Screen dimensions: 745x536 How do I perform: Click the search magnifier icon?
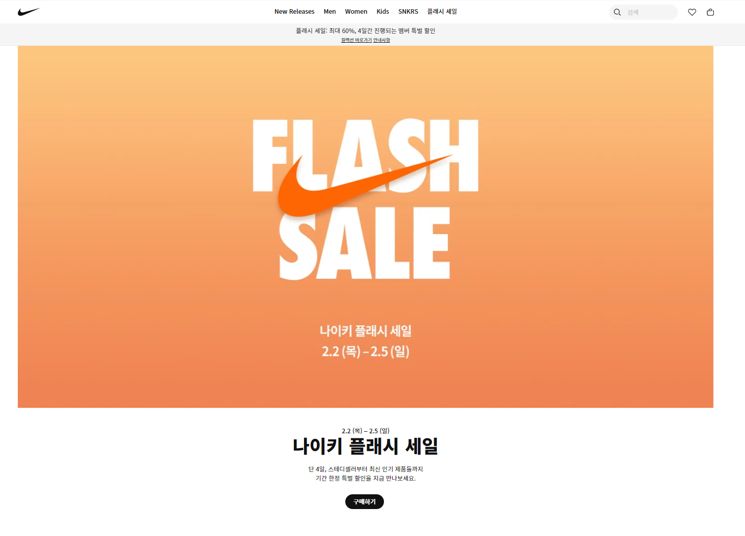[x=617, y=12]
